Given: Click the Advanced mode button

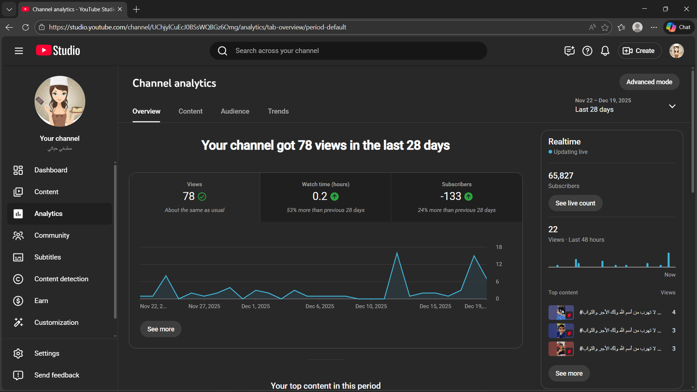Looking at the screenshot, I should tap(649, 82).
